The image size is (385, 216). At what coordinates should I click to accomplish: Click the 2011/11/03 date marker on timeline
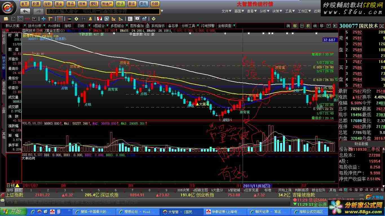[257, 186]
